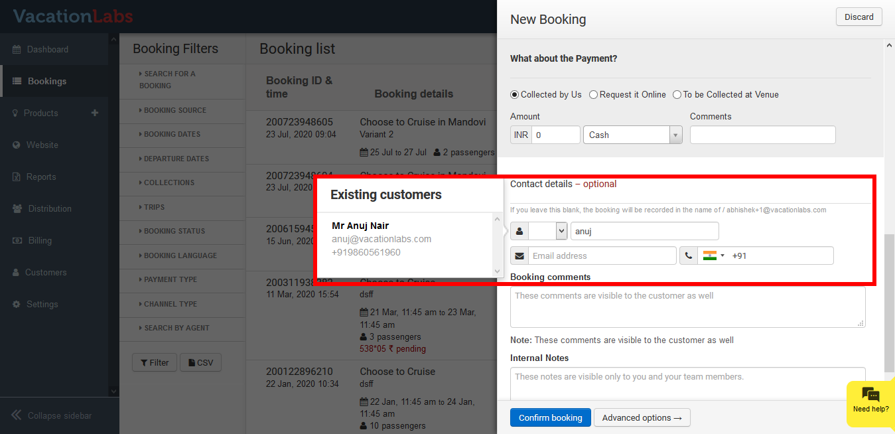Screen dimensions: 895x434
Task: Discard the new booking
Action: [859, 17]
